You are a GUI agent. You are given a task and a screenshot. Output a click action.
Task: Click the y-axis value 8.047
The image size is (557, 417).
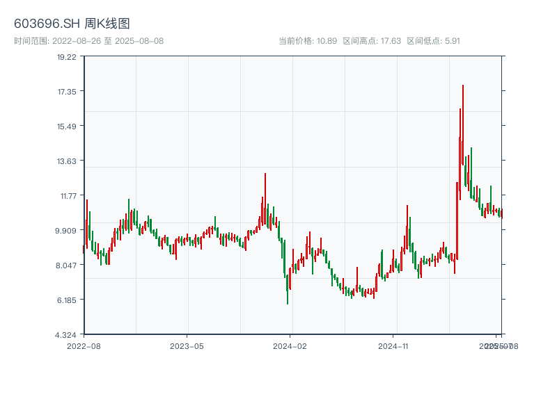[65, 265]
